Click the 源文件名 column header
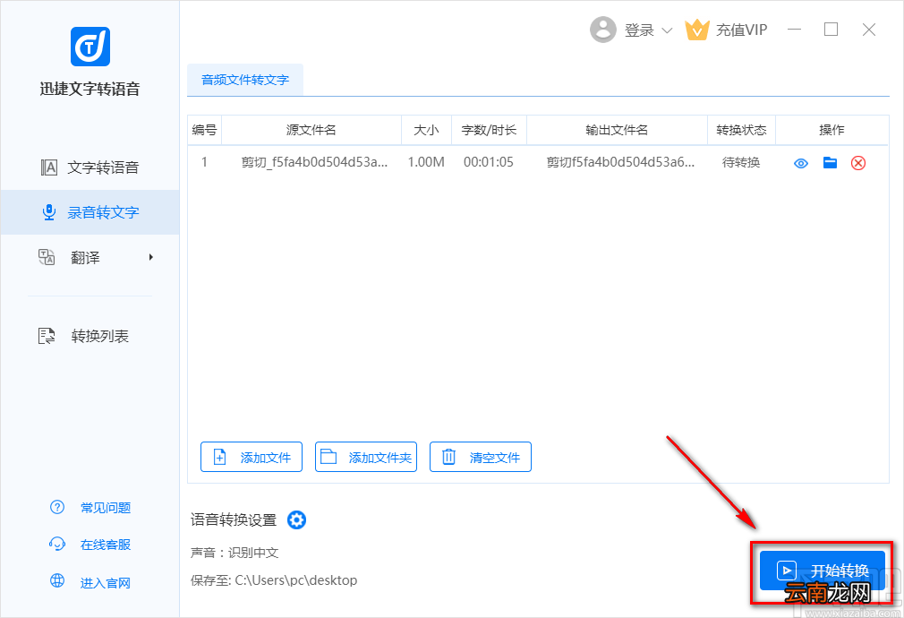The height and width of the screenshot is (618, 904). tap(311, 130)
